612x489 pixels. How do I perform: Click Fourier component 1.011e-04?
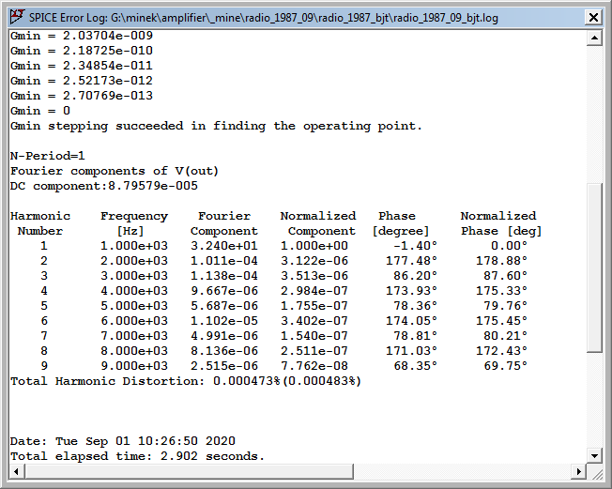click(224, 261)
